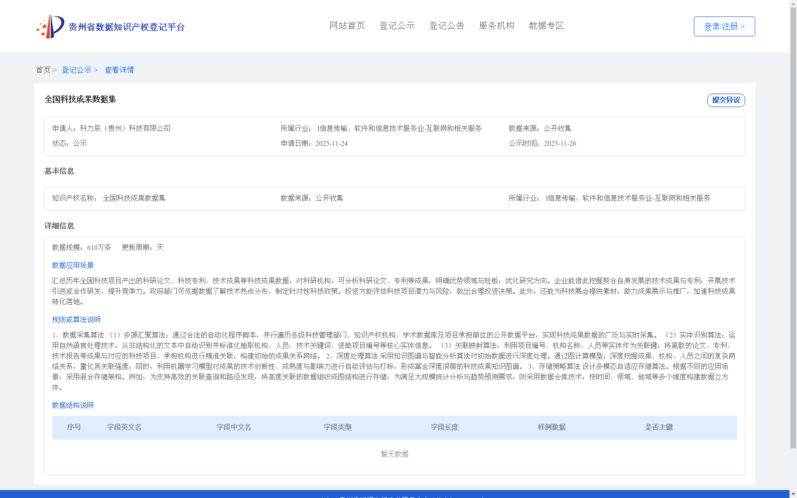Click 数据结构说明 heading

coord(73,405)
